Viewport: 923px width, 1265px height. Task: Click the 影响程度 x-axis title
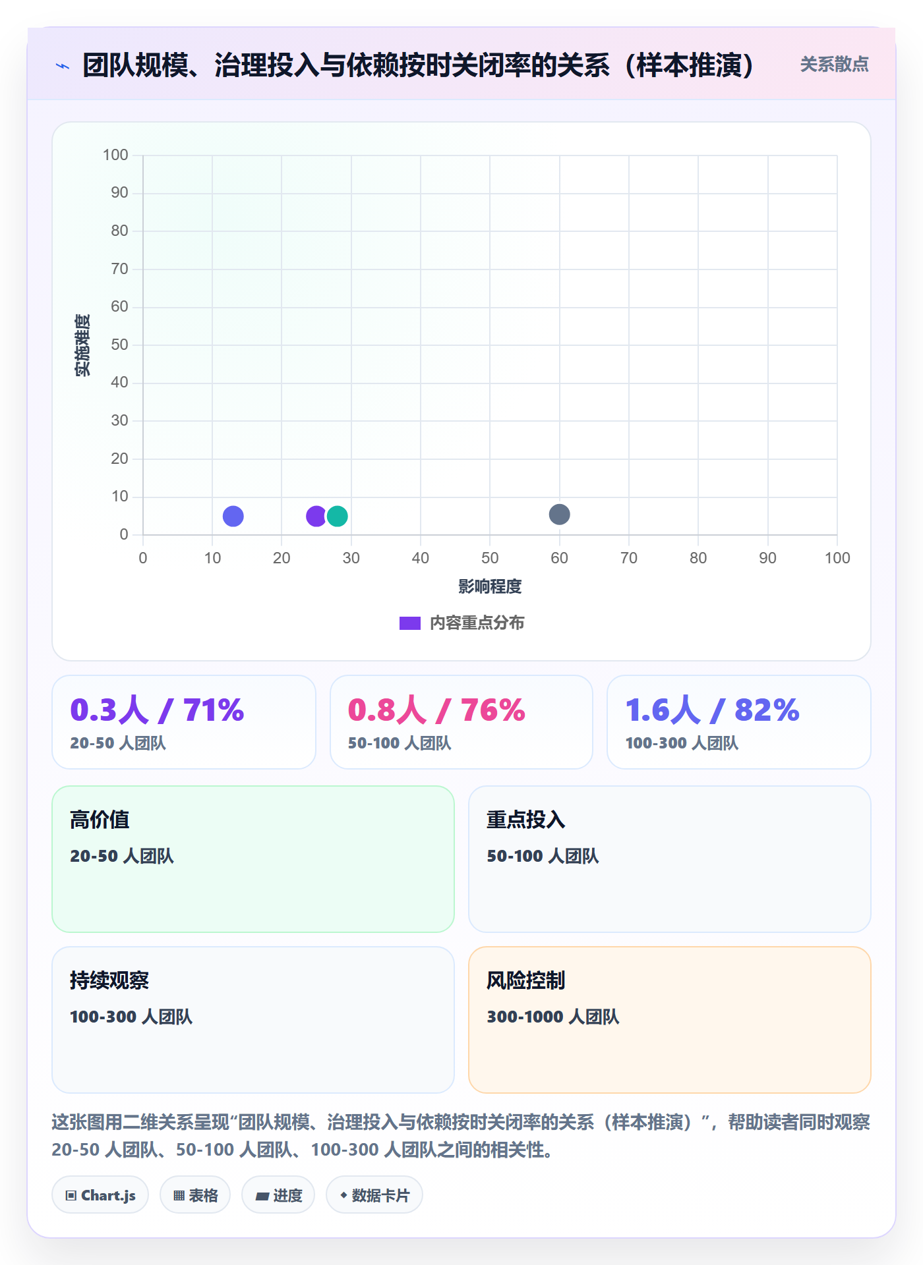pyautogui.click(x=490, y=586)
